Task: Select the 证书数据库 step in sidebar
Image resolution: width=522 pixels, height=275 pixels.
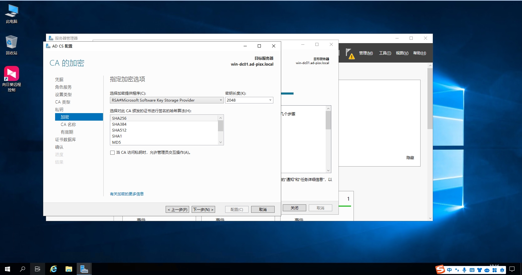Action: point(65,140)
